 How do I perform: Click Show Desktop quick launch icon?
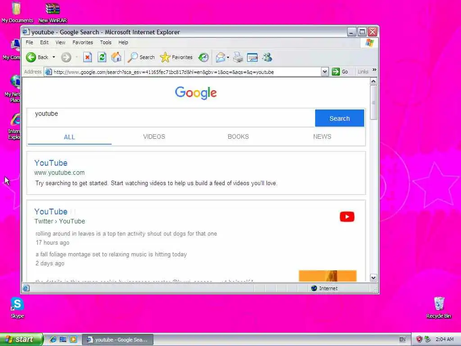pyautogui.click(x=63, y=340)
